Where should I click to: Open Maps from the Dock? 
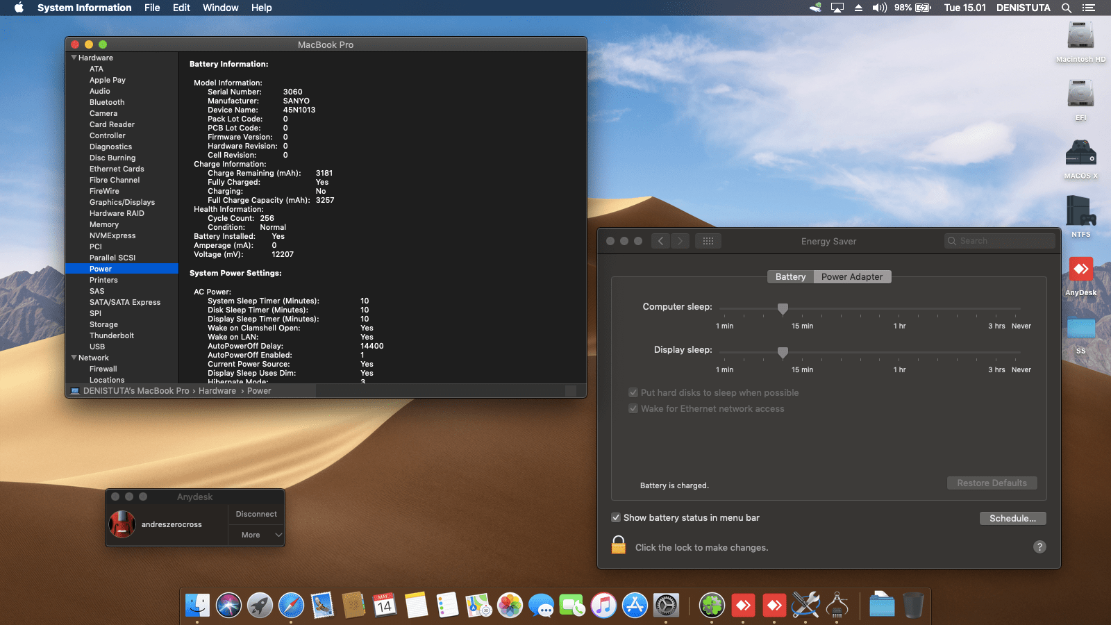pos(478,606)
